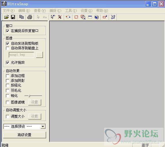Select the Aa text tool

tap(45, 17)
